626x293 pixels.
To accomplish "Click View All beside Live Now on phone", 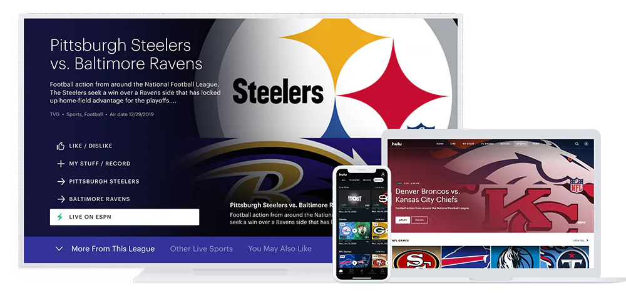I will (x=380, y=187).
